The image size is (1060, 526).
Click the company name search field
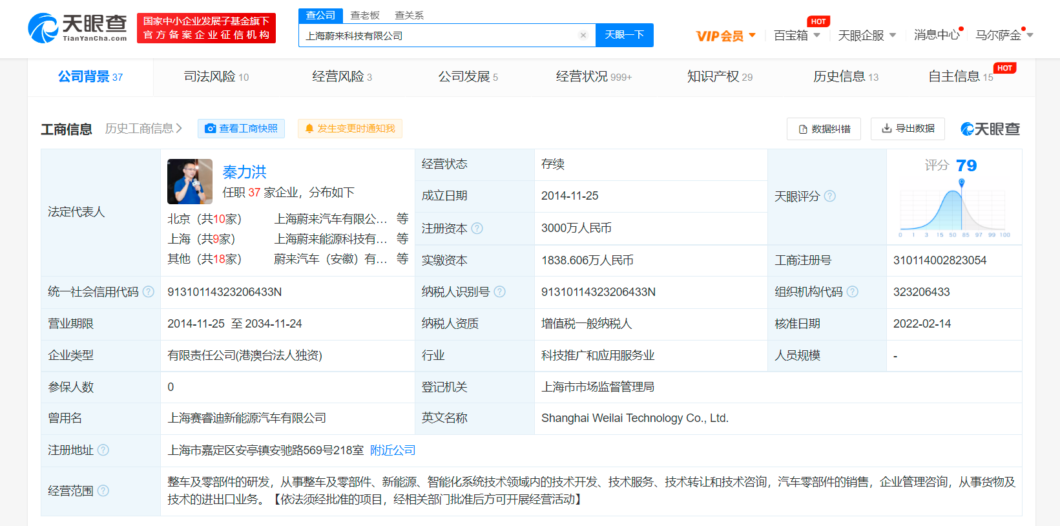pyautogui.click(x=439, y=36)
